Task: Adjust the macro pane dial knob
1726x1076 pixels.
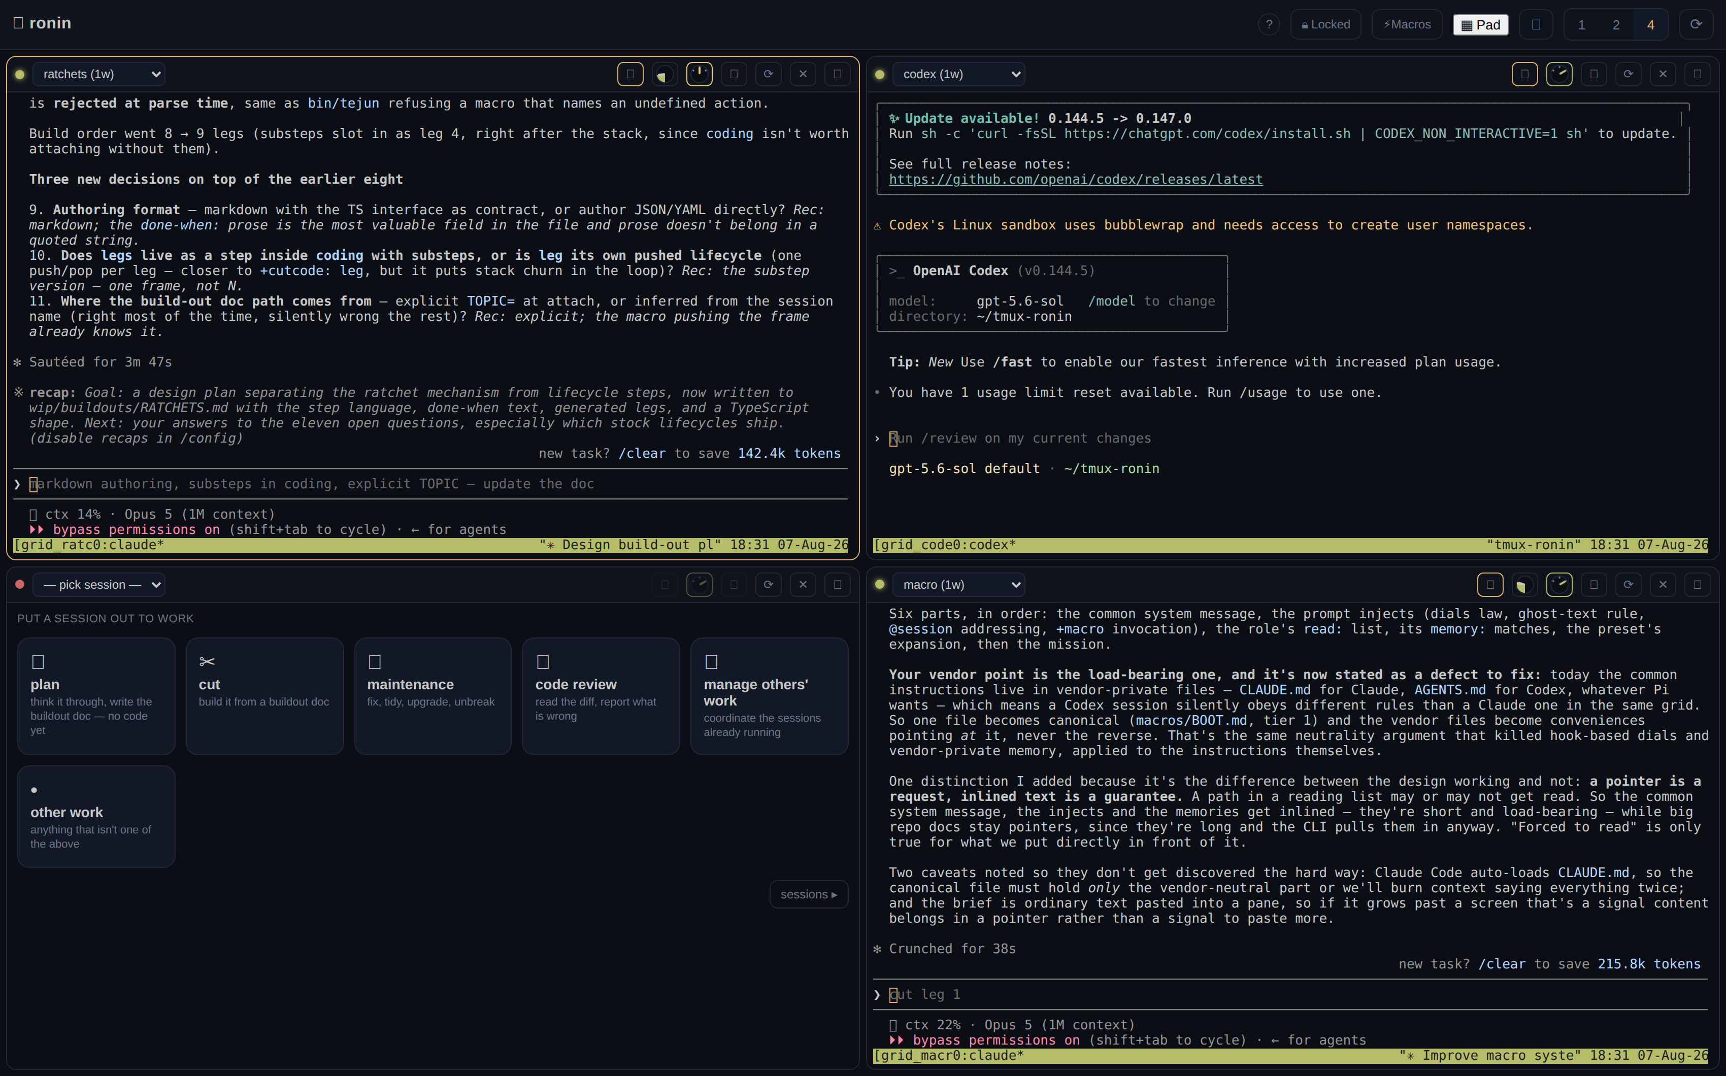Action: pos(1559,585)
